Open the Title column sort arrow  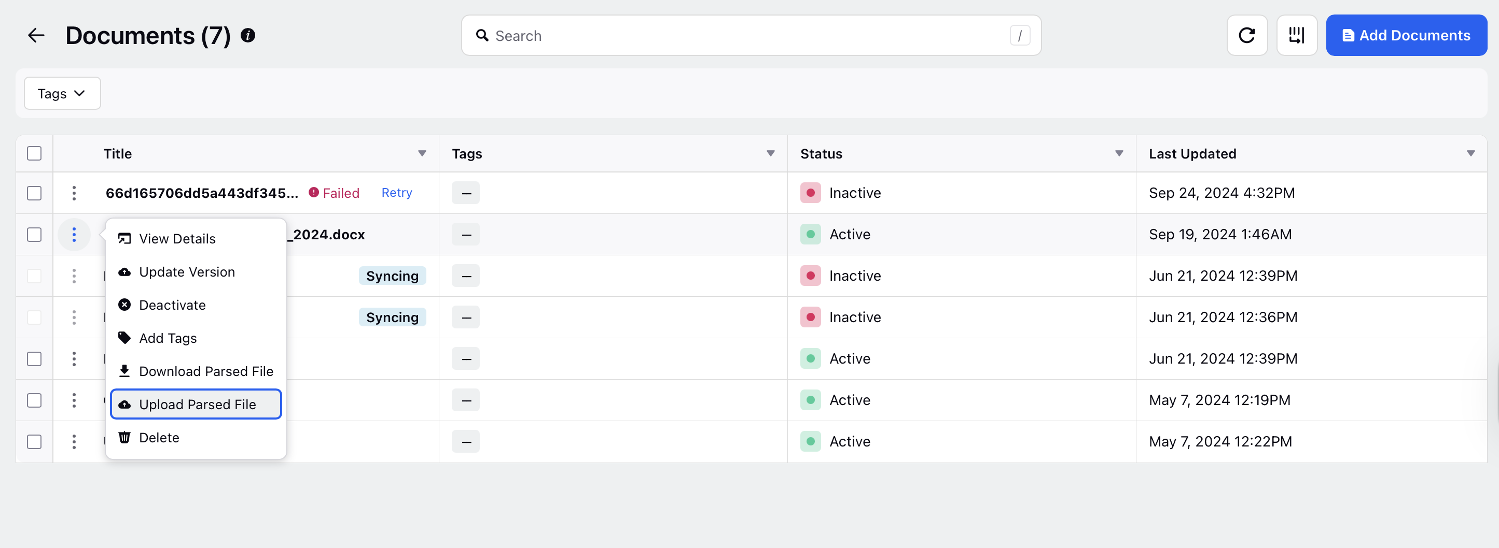422,154
